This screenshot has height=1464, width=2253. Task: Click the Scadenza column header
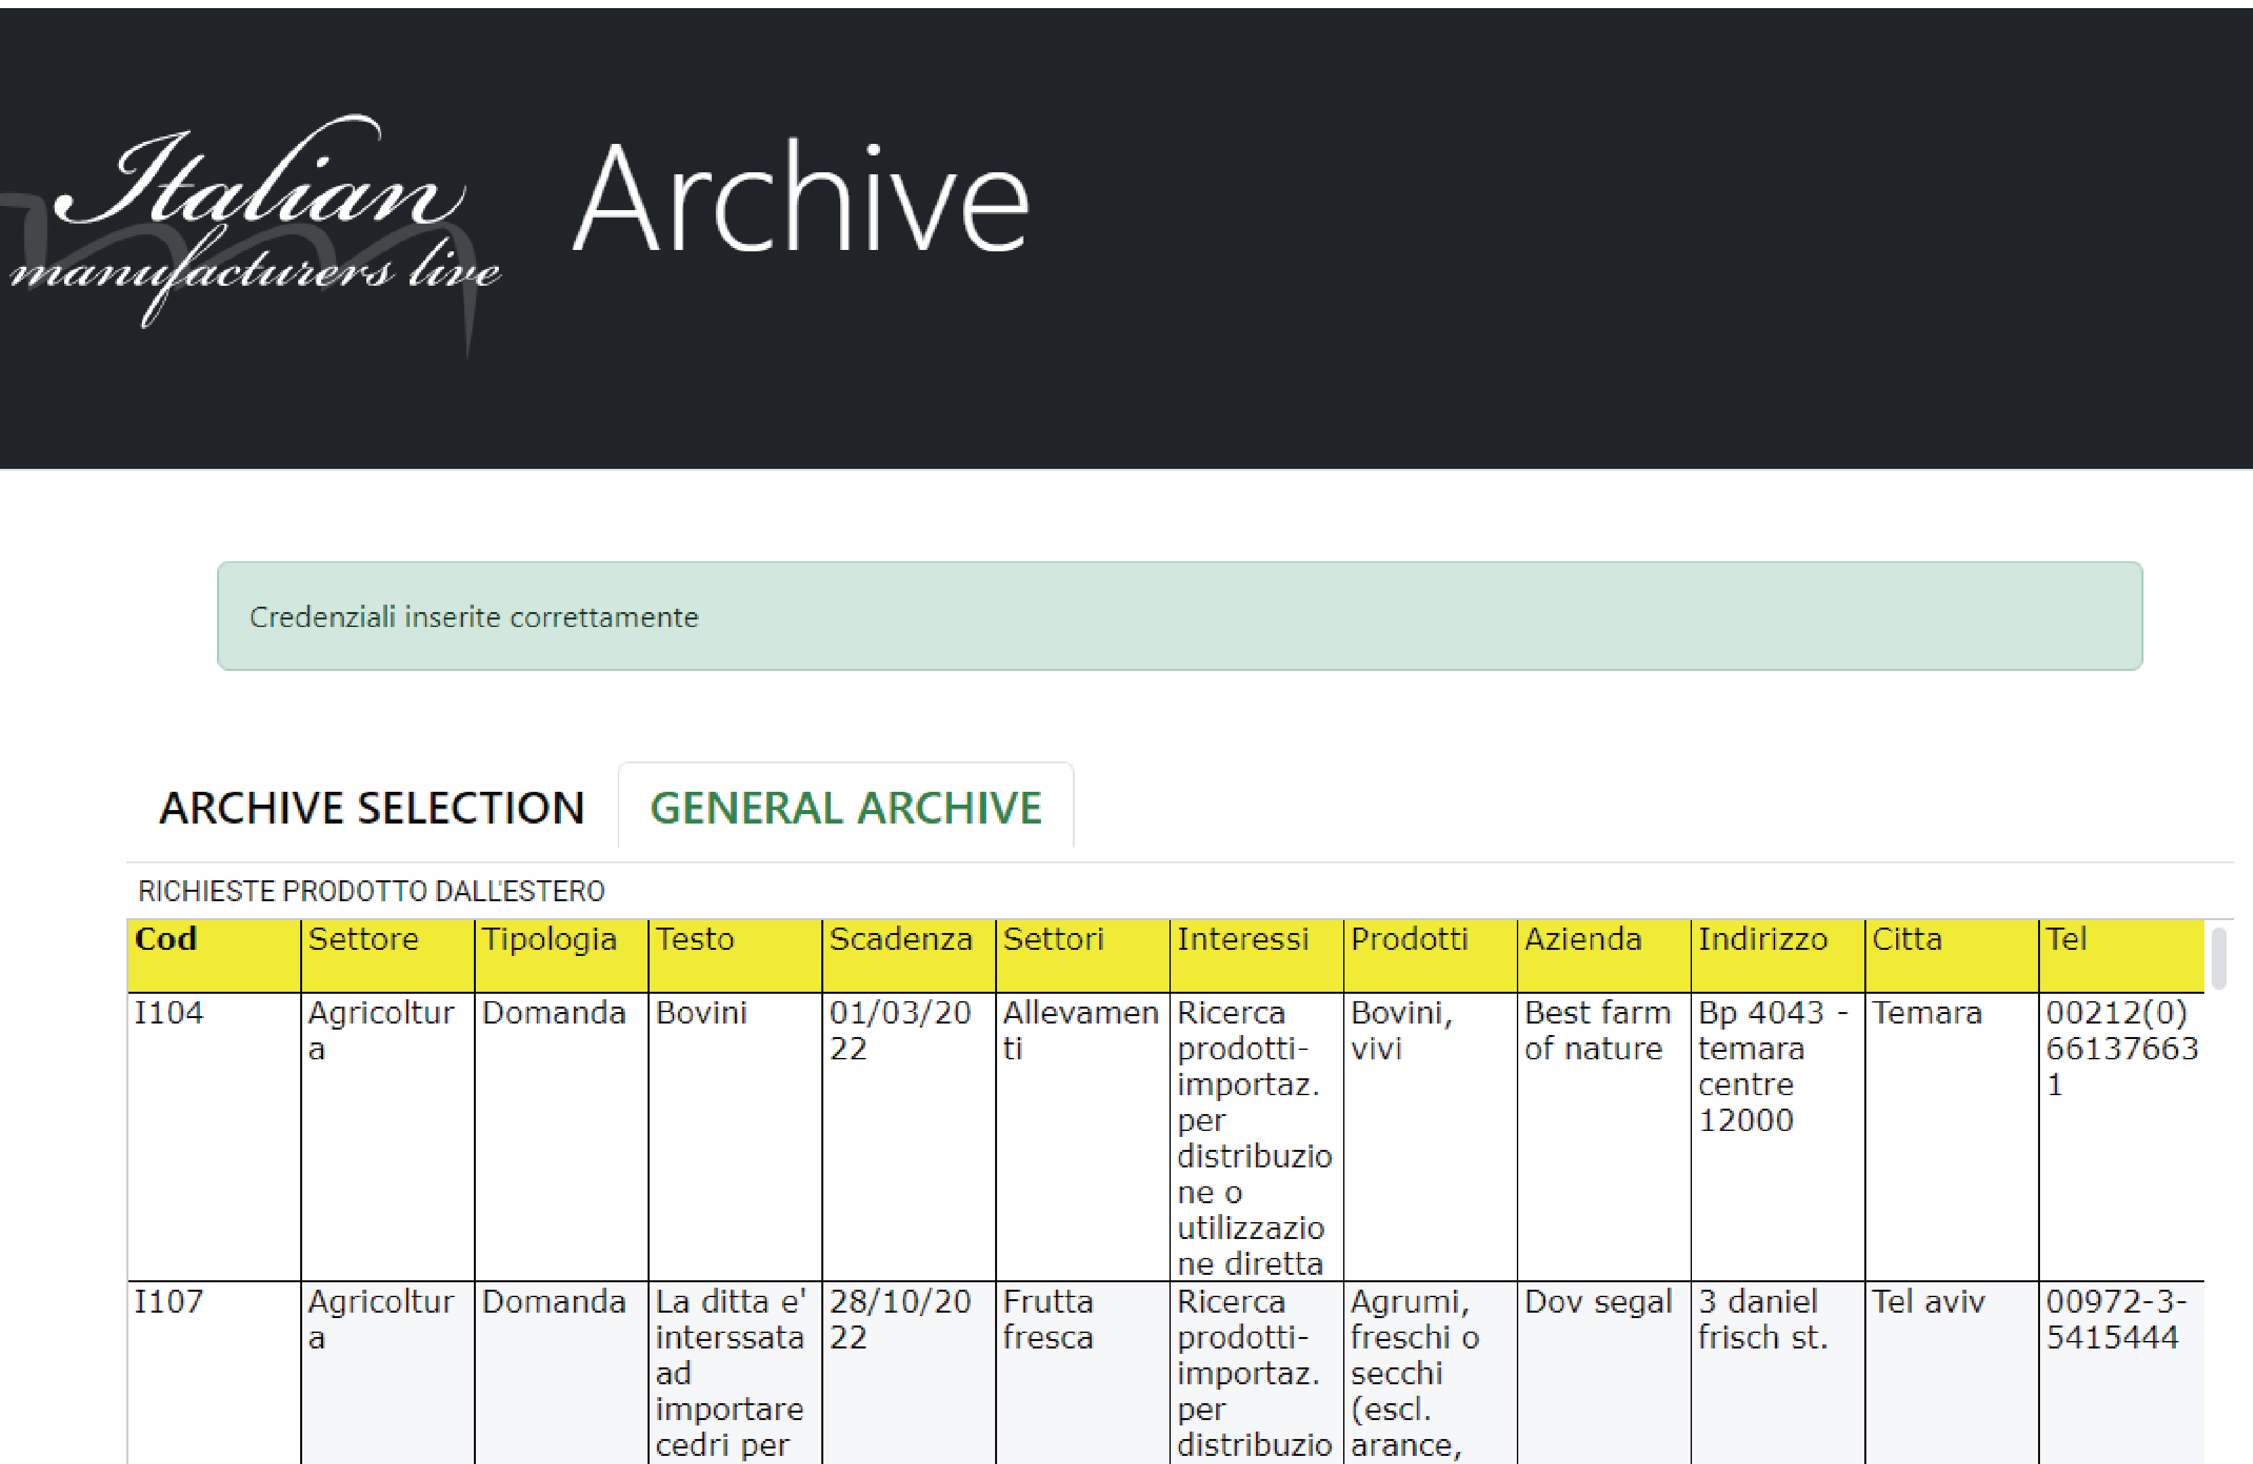point(909,956)
